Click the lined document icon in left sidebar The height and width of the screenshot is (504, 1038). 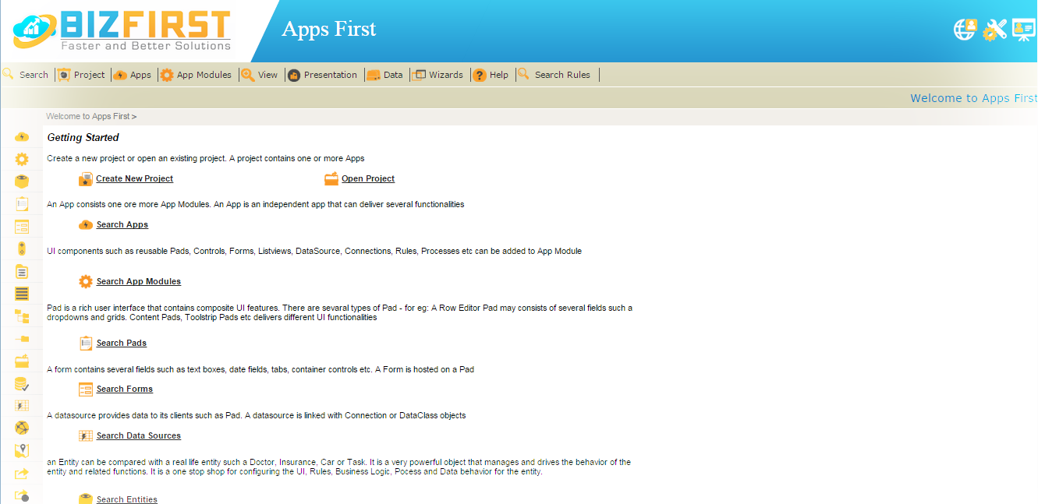coord(22,272)
